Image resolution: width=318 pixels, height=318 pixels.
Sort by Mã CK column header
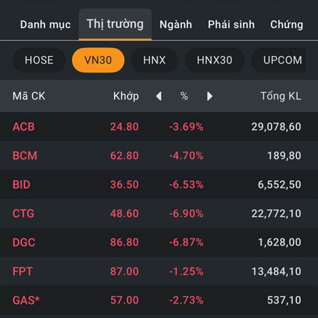[29, 96]
